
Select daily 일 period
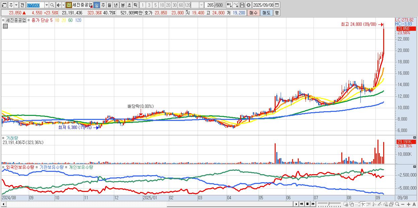tap(96, 5)
